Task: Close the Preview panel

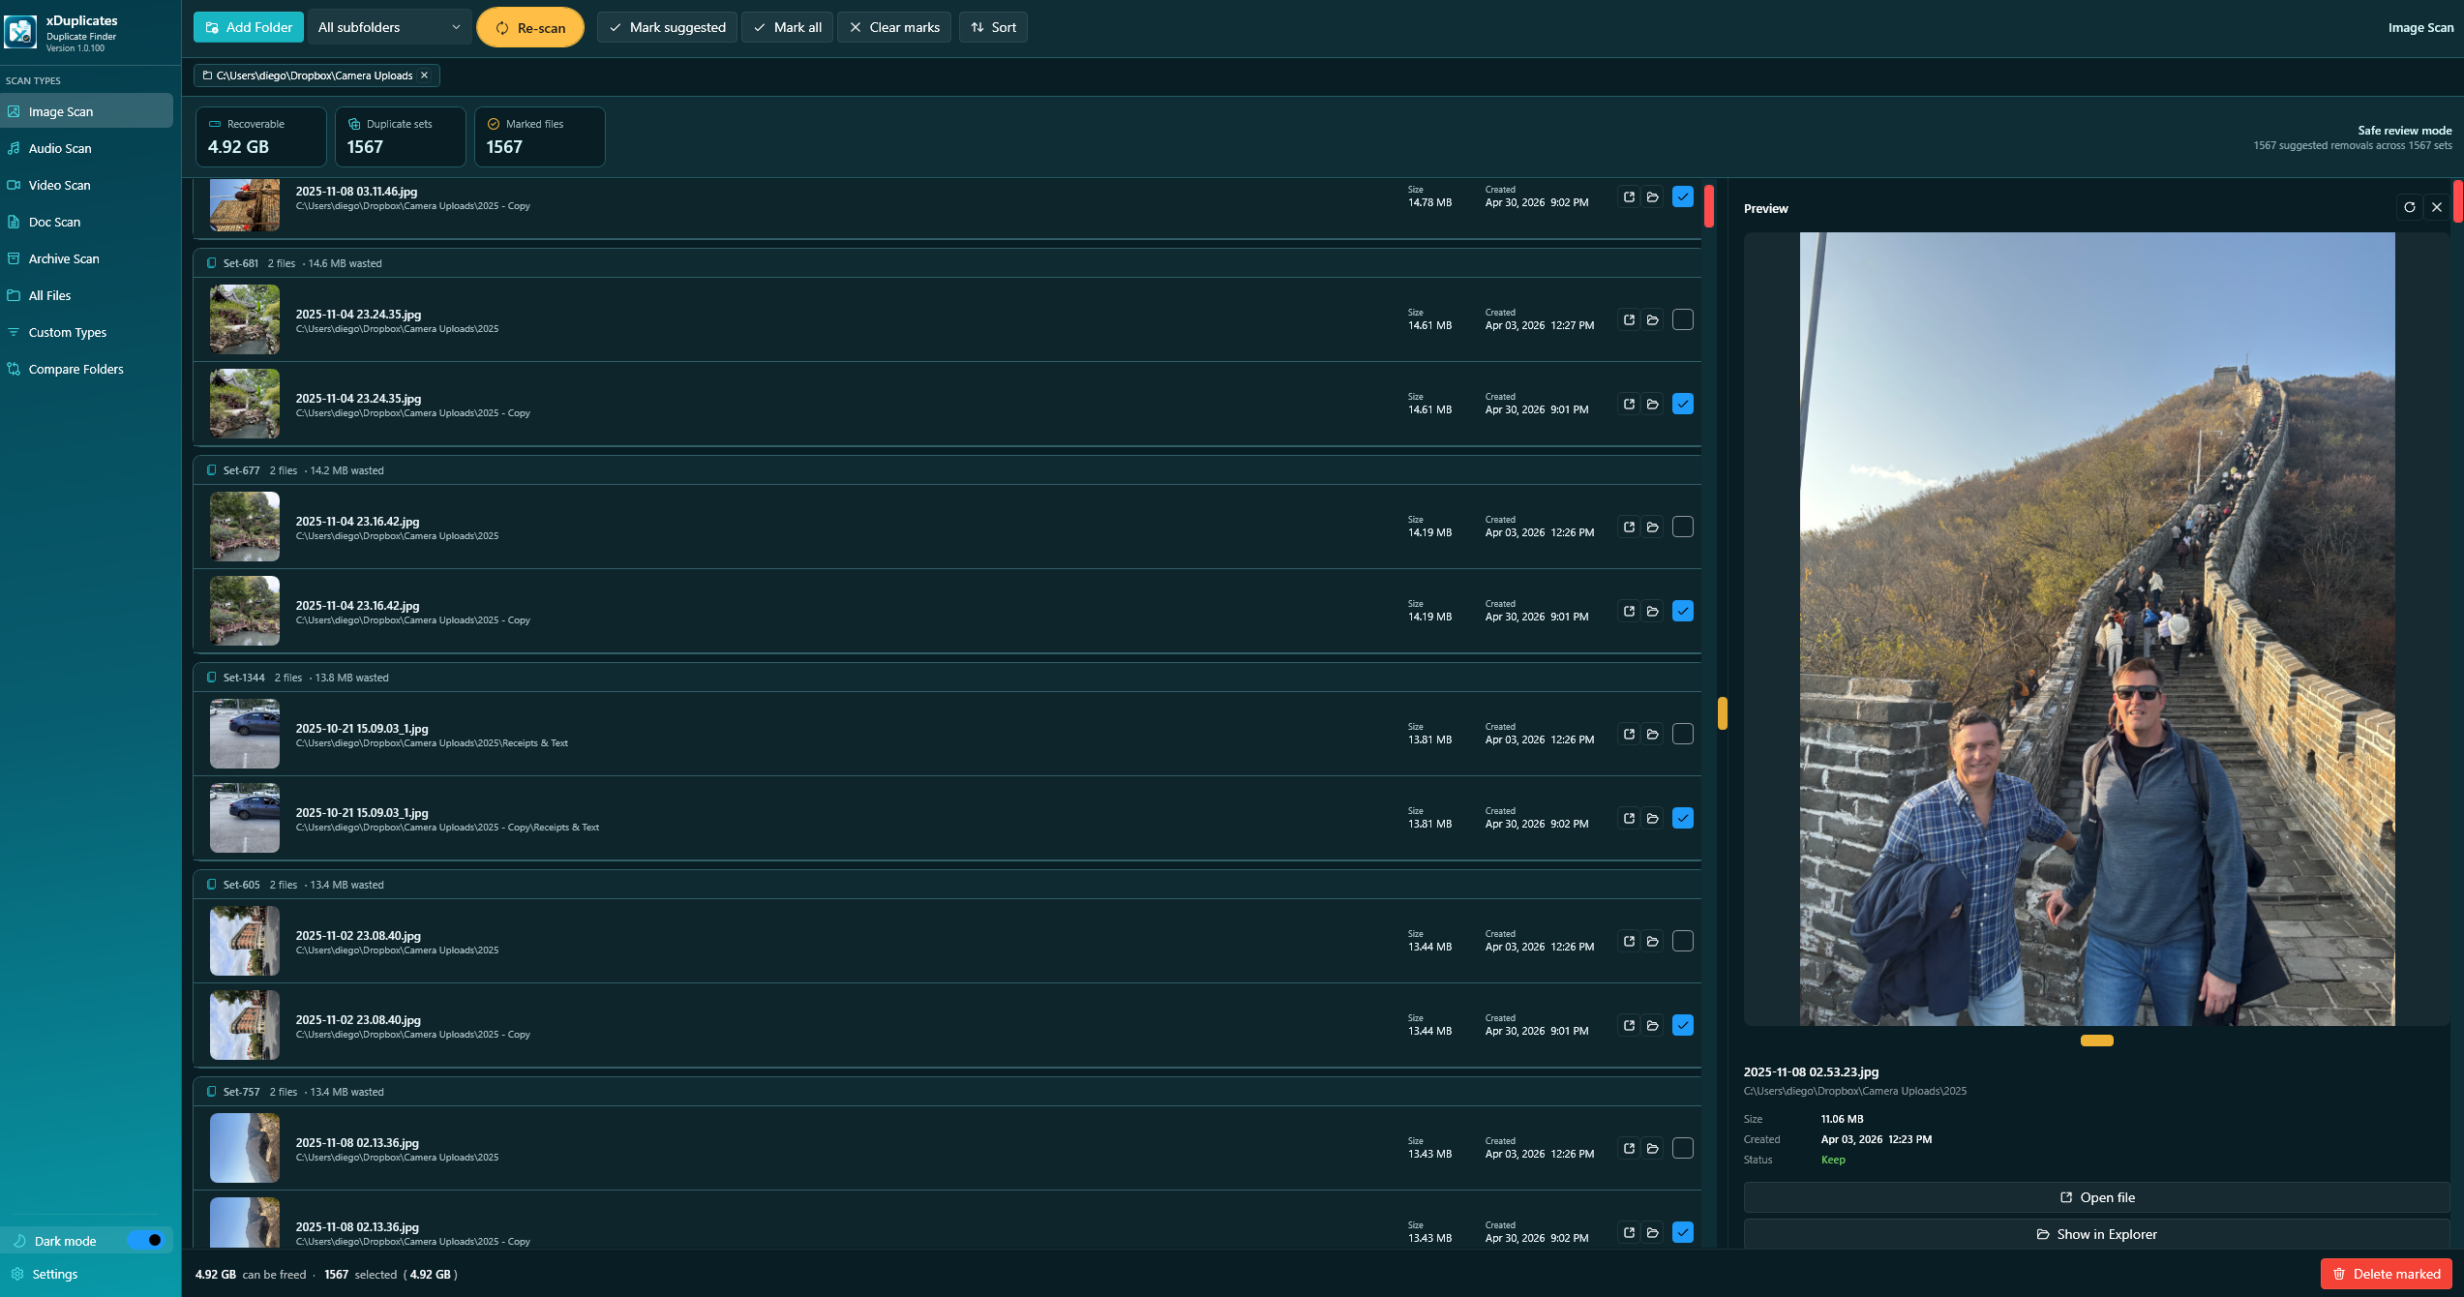Action: click(x=2437, y=207)
